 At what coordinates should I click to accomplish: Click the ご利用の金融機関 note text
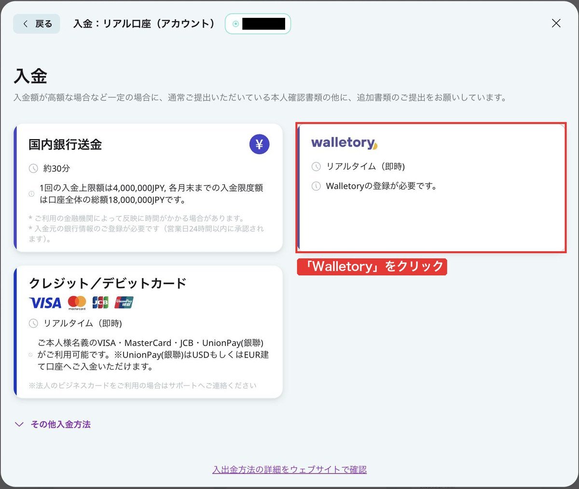(136, 218)
